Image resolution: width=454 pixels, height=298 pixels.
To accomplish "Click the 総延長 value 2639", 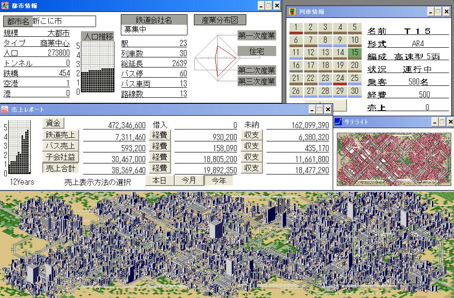I will coord(180,63).
